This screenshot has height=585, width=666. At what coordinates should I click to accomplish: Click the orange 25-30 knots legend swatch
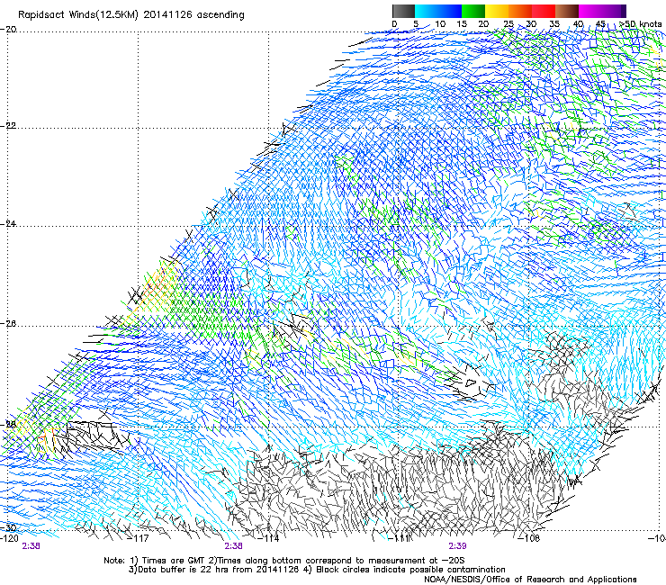click(x=520, y=11)
